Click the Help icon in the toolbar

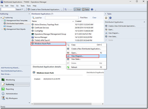(x=92, y=9)
